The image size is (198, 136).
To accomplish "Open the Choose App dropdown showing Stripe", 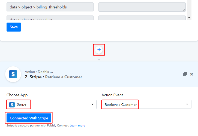I will 51,104.
